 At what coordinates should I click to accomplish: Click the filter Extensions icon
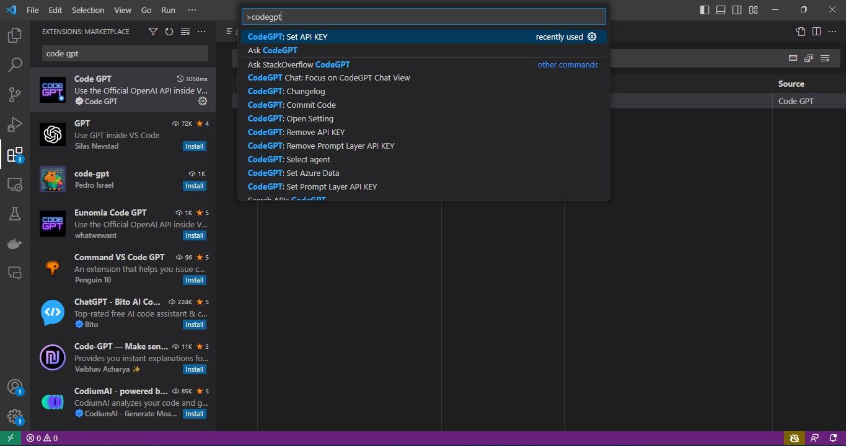pyautogui.click(x=152, y=31)
